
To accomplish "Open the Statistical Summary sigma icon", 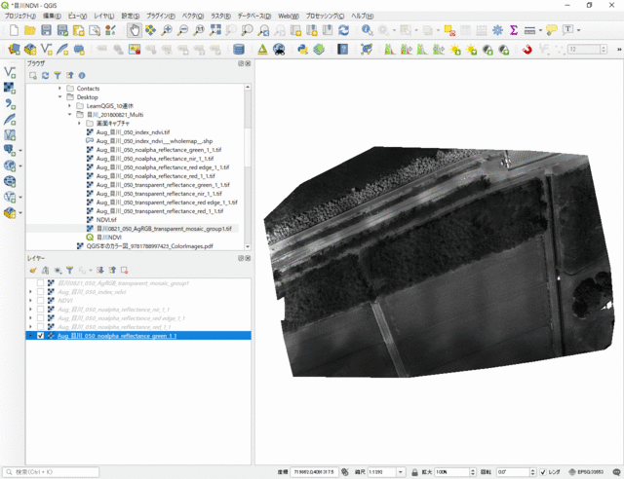I will pyautogui.click(x=514, y=30).
